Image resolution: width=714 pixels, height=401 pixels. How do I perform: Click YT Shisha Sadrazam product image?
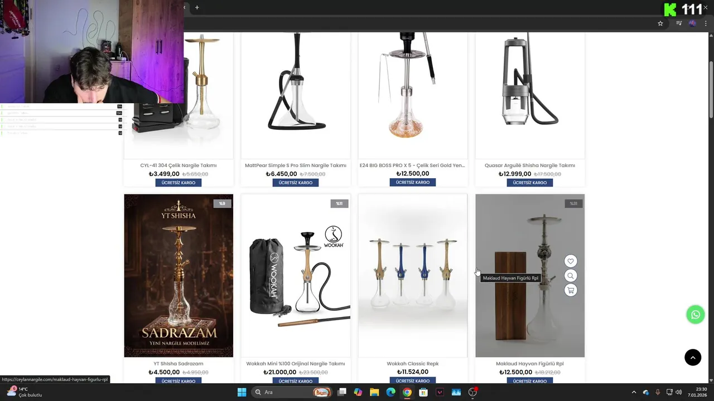178,276
